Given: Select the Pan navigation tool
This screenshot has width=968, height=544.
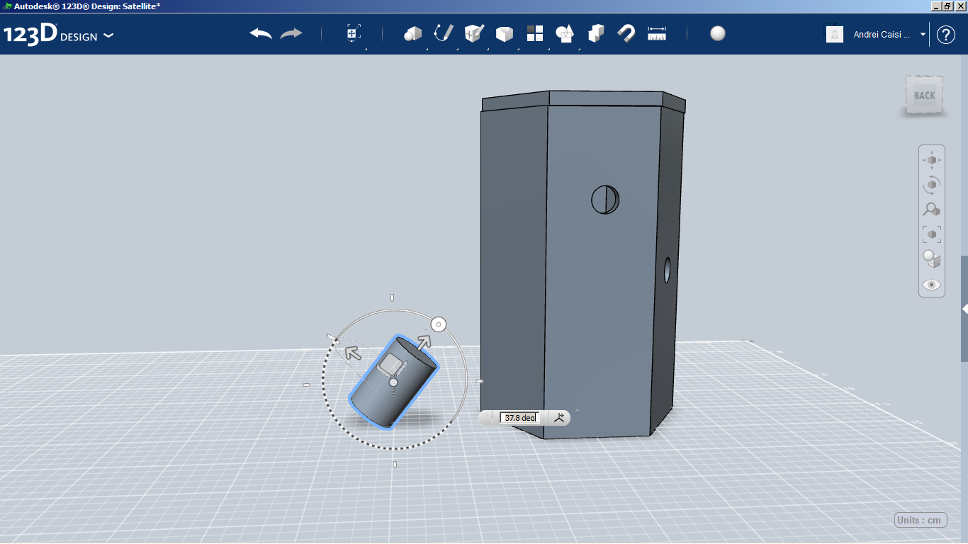Looking at the screenshot, I should pyautogui.click(x=932, y=160).
